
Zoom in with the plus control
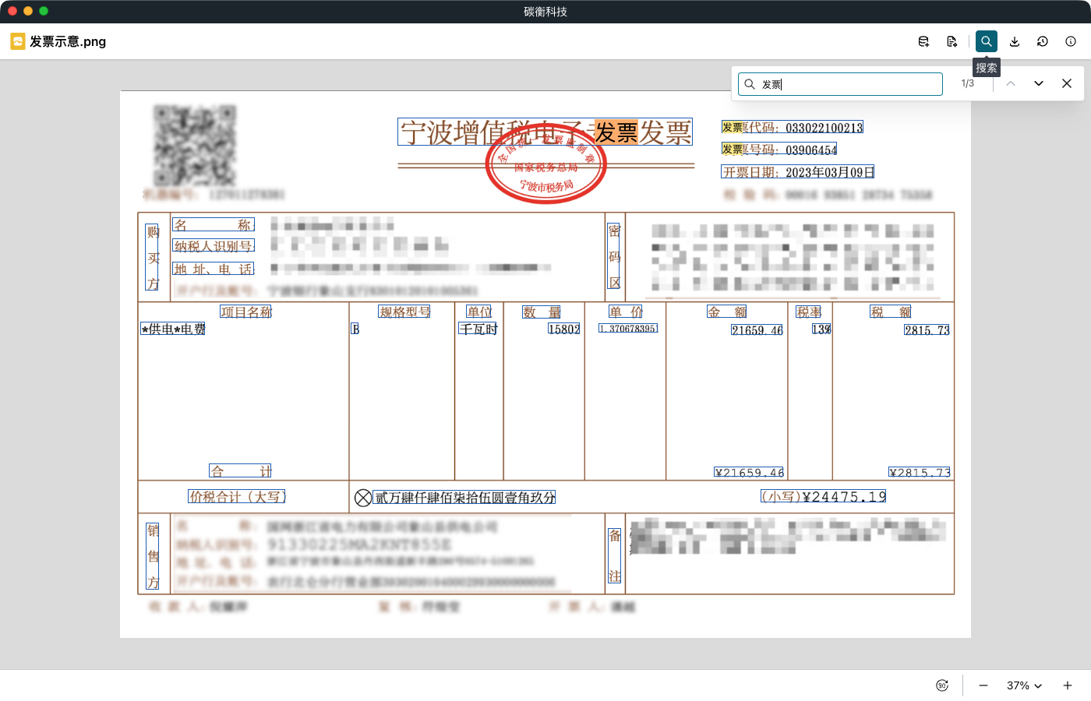point(1069,685)
